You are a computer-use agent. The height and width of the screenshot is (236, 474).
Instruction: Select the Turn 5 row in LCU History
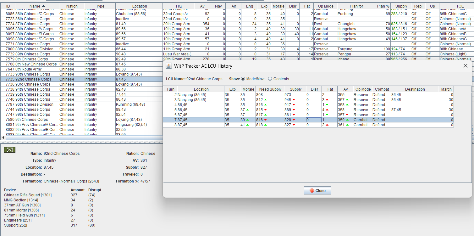pyautogui.click(x=309, y=110)
